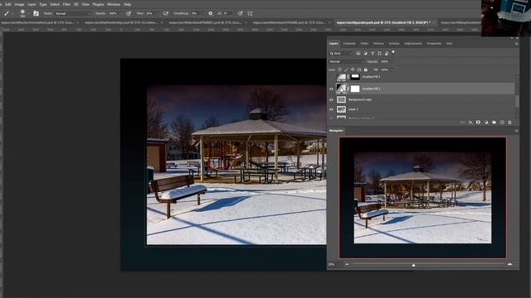Open brush Opacity slider arrow in options bar

point(121,13)
